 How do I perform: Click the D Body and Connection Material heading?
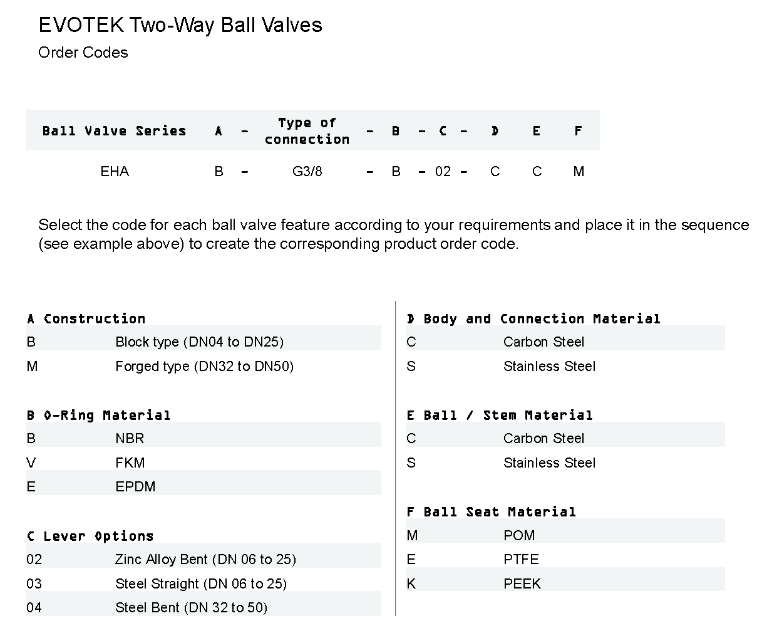(x=533, y=318)
